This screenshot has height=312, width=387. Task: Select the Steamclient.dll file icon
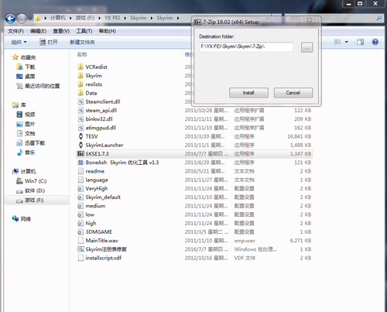[x=80, y=101]
